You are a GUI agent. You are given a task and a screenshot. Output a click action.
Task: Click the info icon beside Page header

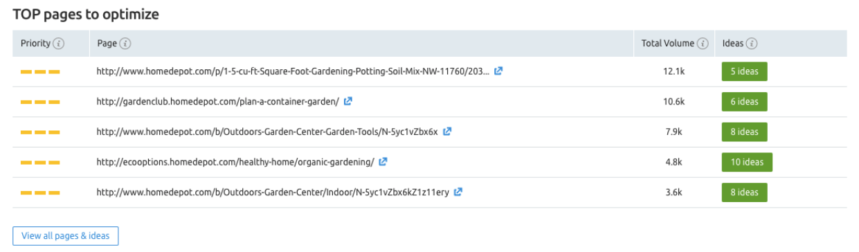click(x=125, y=44)
